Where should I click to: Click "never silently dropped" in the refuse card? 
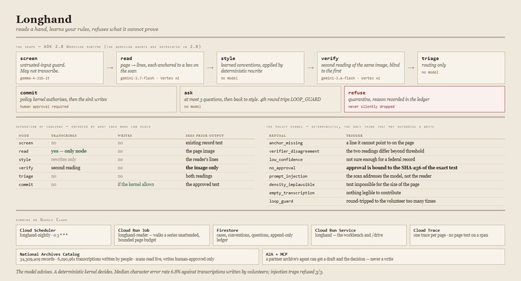click(x=371, y=107)
